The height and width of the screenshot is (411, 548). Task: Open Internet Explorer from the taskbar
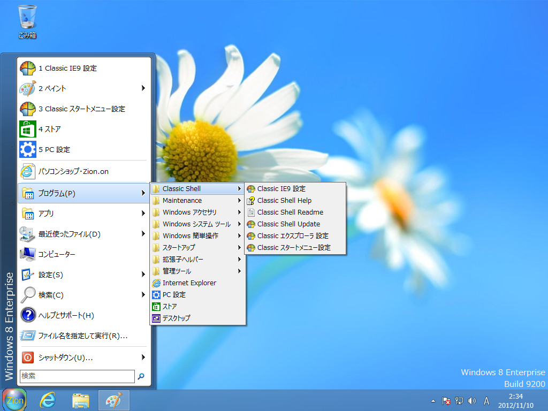pyautogui.click(x=48, y=400)
